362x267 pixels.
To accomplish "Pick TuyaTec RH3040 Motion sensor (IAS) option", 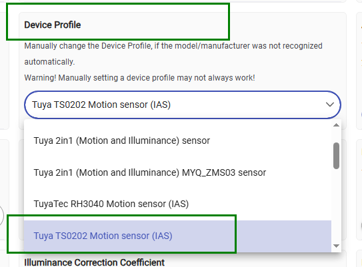I will pos(177,204).
